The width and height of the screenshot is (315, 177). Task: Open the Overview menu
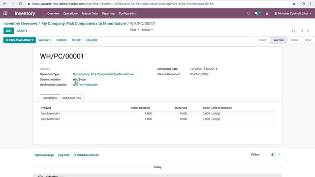point(53,13)
